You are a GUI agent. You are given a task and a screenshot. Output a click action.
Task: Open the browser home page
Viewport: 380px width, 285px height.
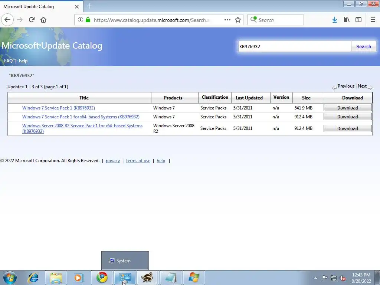[43, 20]
